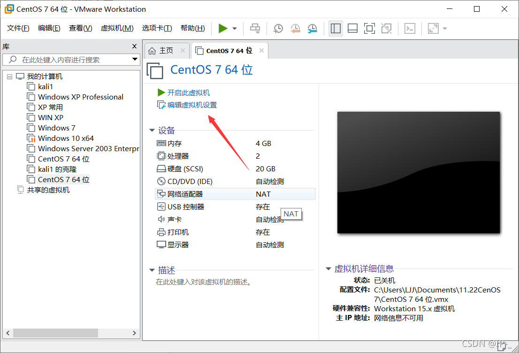Open the 文件(F) menu
The height and width of the screenshot is (353, 519).
click(18, 28)
